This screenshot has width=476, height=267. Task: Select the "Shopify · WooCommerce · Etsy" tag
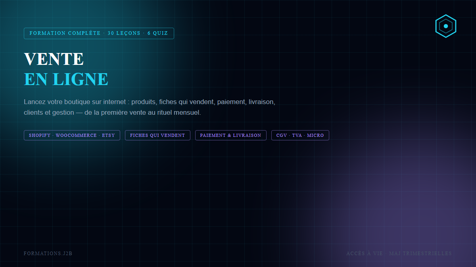tap(72, 135)
